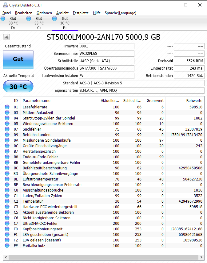Click the raw value 175019917313420
The width and height of the screenshot is (207, 263).
click(x=186, y=135)
